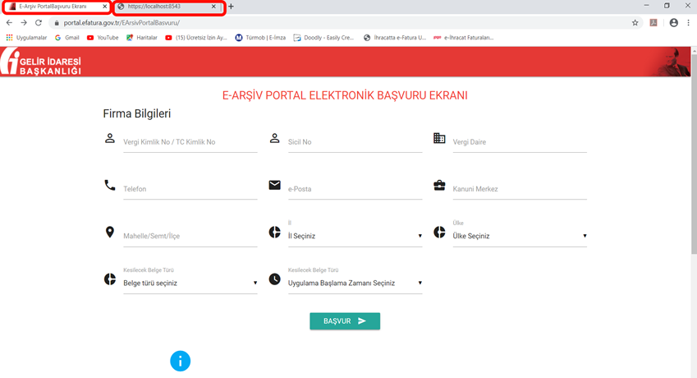
Task: Select the E-Arşiv PortalBaşvuru Ekranı tab
Action: point(53,7)
